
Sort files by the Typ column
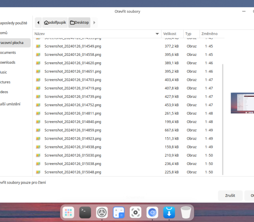189,34
